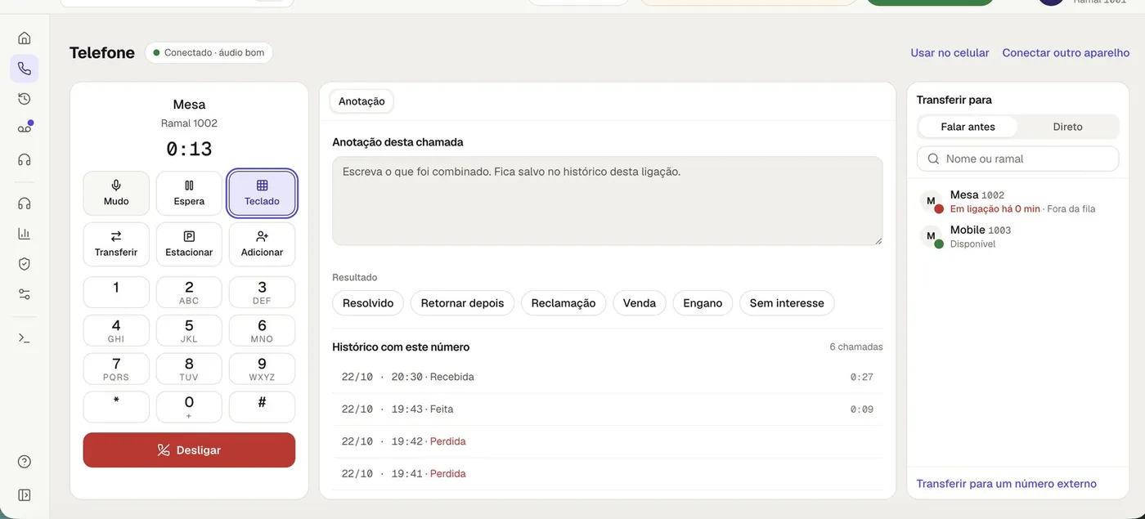Park the call with Estacionar
This screenshot has width=1145, height=519.
click(x=189, y=244)
